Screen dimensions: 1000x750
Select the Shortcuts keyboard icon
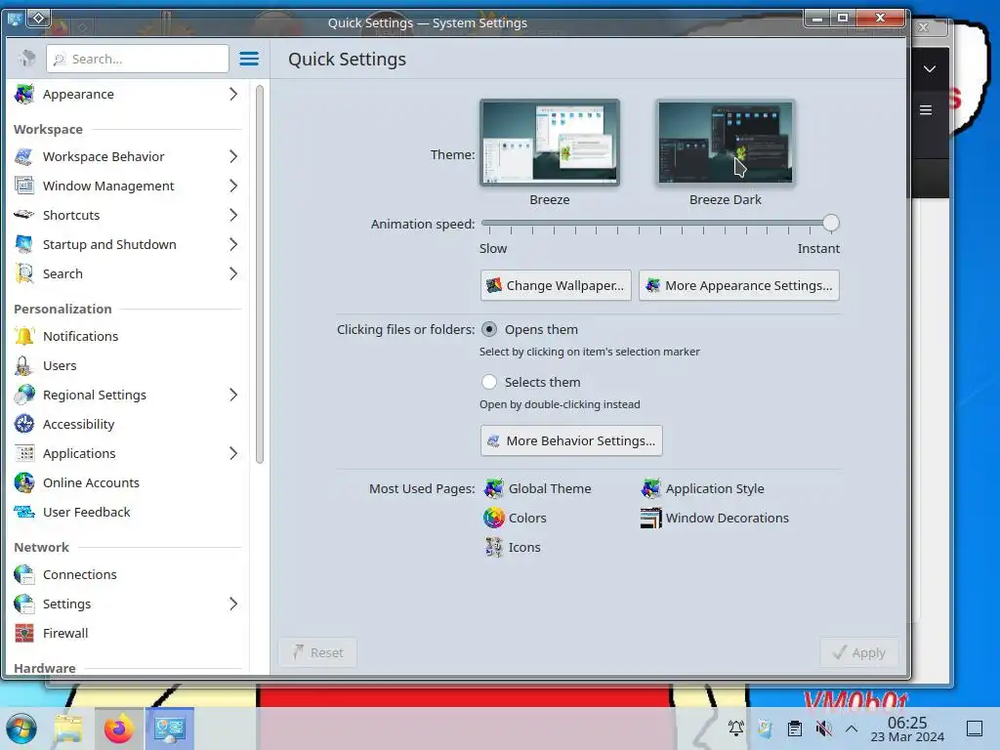pyautogui.click(x=24, y=215)
